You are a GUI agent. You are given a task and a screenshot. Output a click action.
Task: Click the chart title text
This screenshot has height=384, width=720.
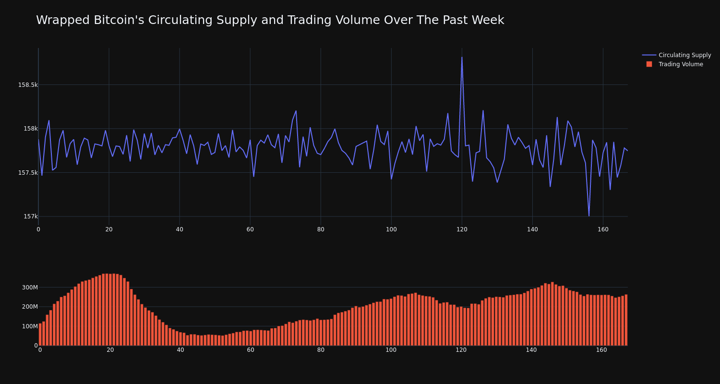270,20
